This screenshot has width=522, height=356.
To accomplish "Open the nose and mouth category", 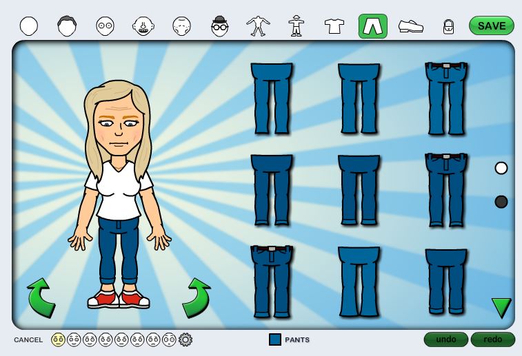I will coord(143,26).
